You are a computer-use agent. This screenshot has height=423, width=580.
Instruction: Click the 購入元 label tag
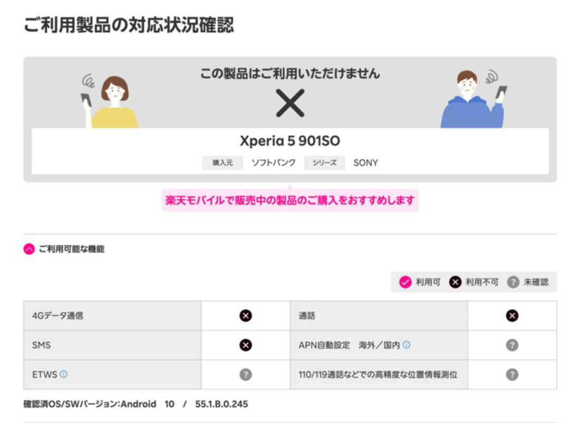click(223, 163)
